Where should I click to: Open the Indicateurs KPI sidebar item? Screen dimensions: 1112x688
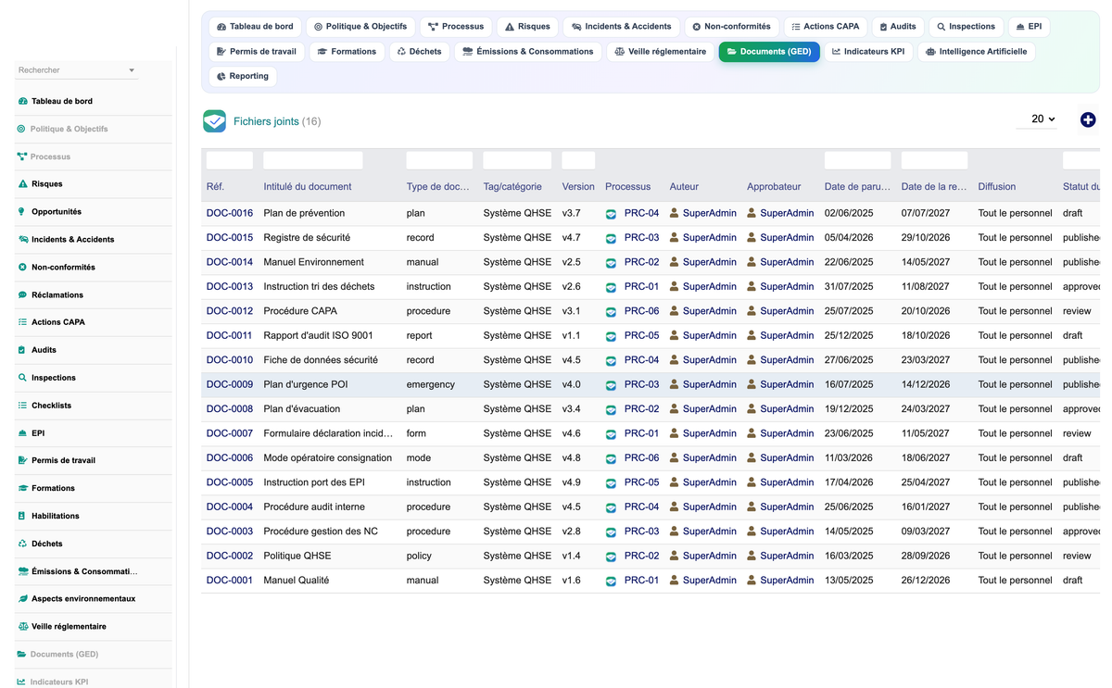point(95,682)
